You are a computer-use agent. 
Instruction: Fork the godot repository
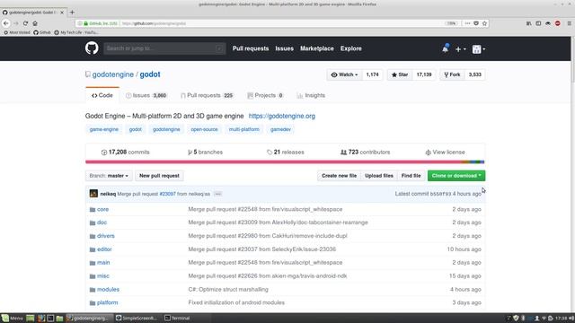[452, 74]
